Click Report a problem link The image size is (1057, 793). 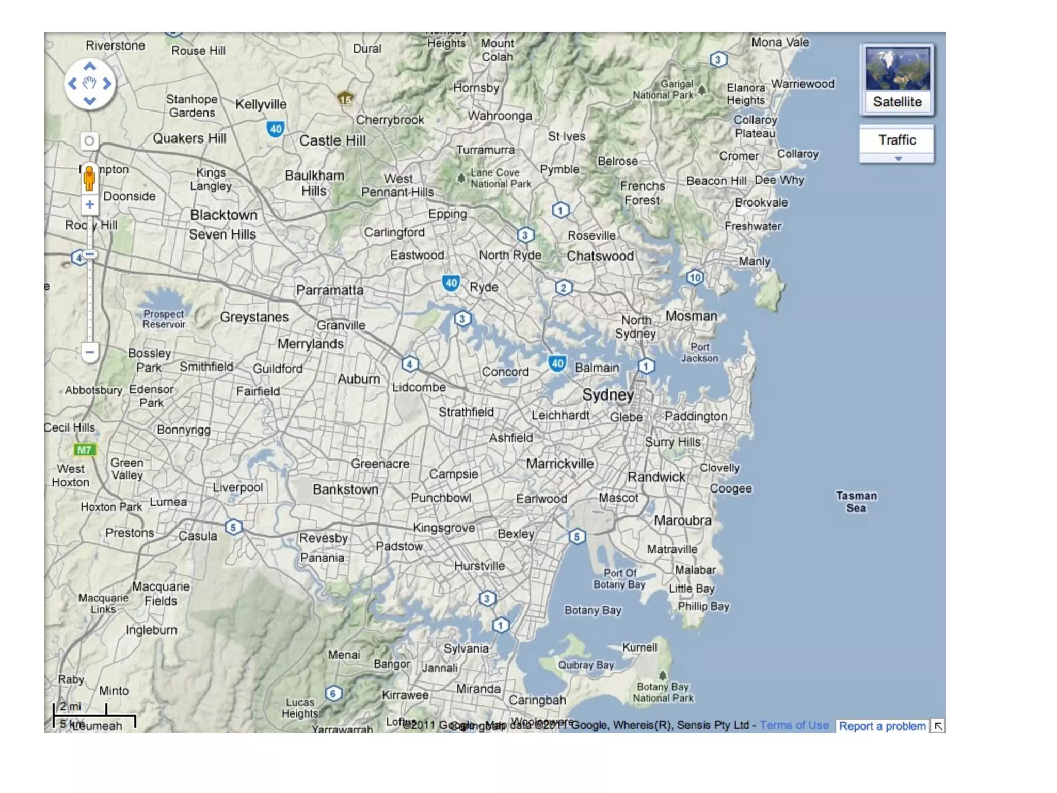(882, 726)
